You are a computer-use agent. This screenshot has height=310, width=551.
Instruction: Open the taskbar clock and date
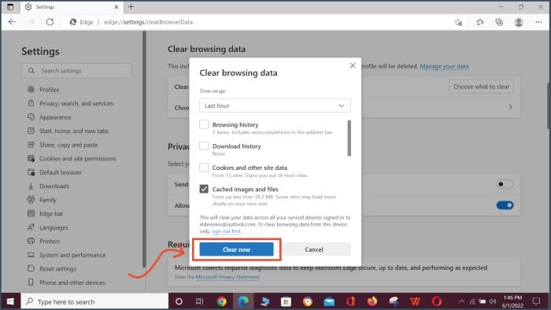512,301
